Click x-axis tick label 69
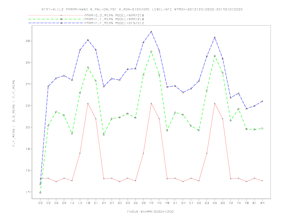Image resolution: width=286 pixels, height=221 pixels. tap(223, 203)
